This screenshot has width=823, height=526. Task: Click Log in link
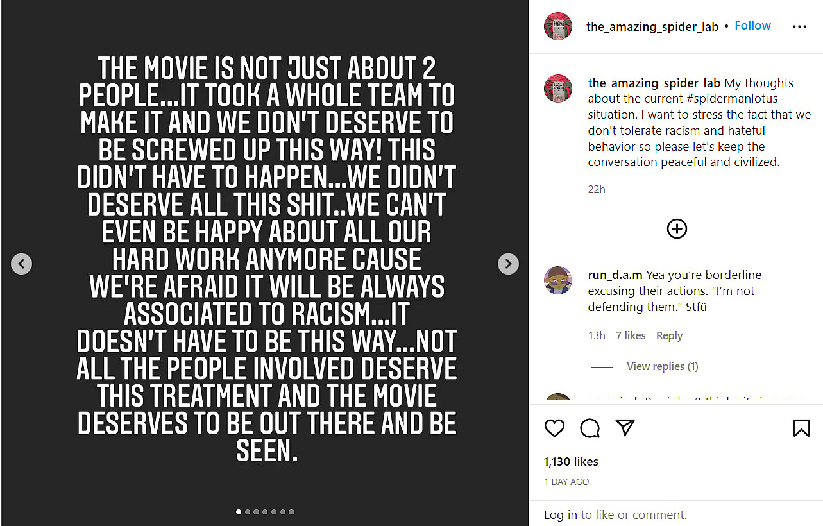560,514
